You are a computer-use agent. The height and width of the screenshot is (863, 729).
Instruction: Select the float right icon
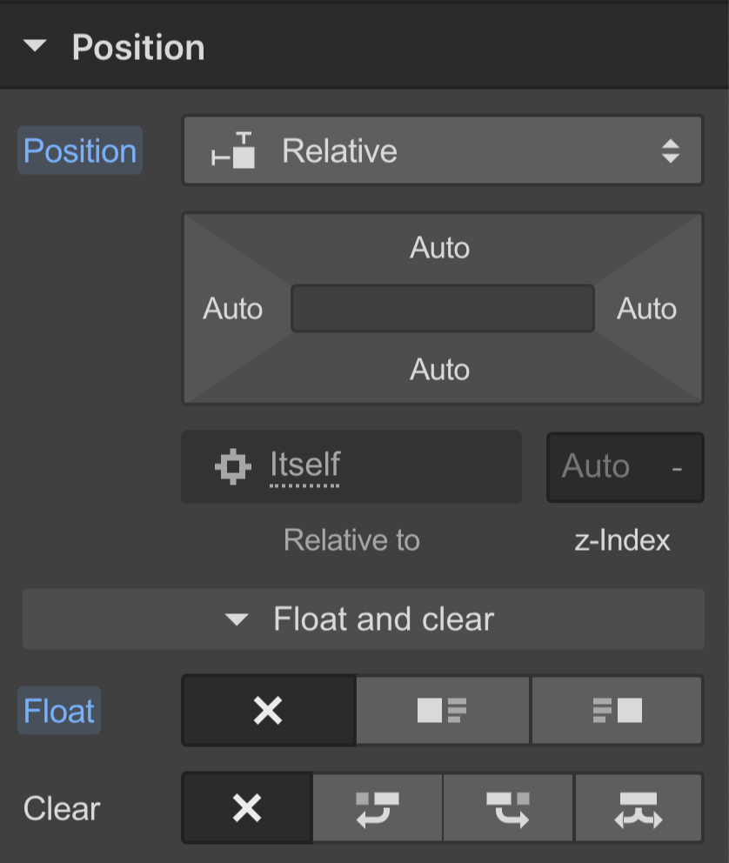[617, 711]
